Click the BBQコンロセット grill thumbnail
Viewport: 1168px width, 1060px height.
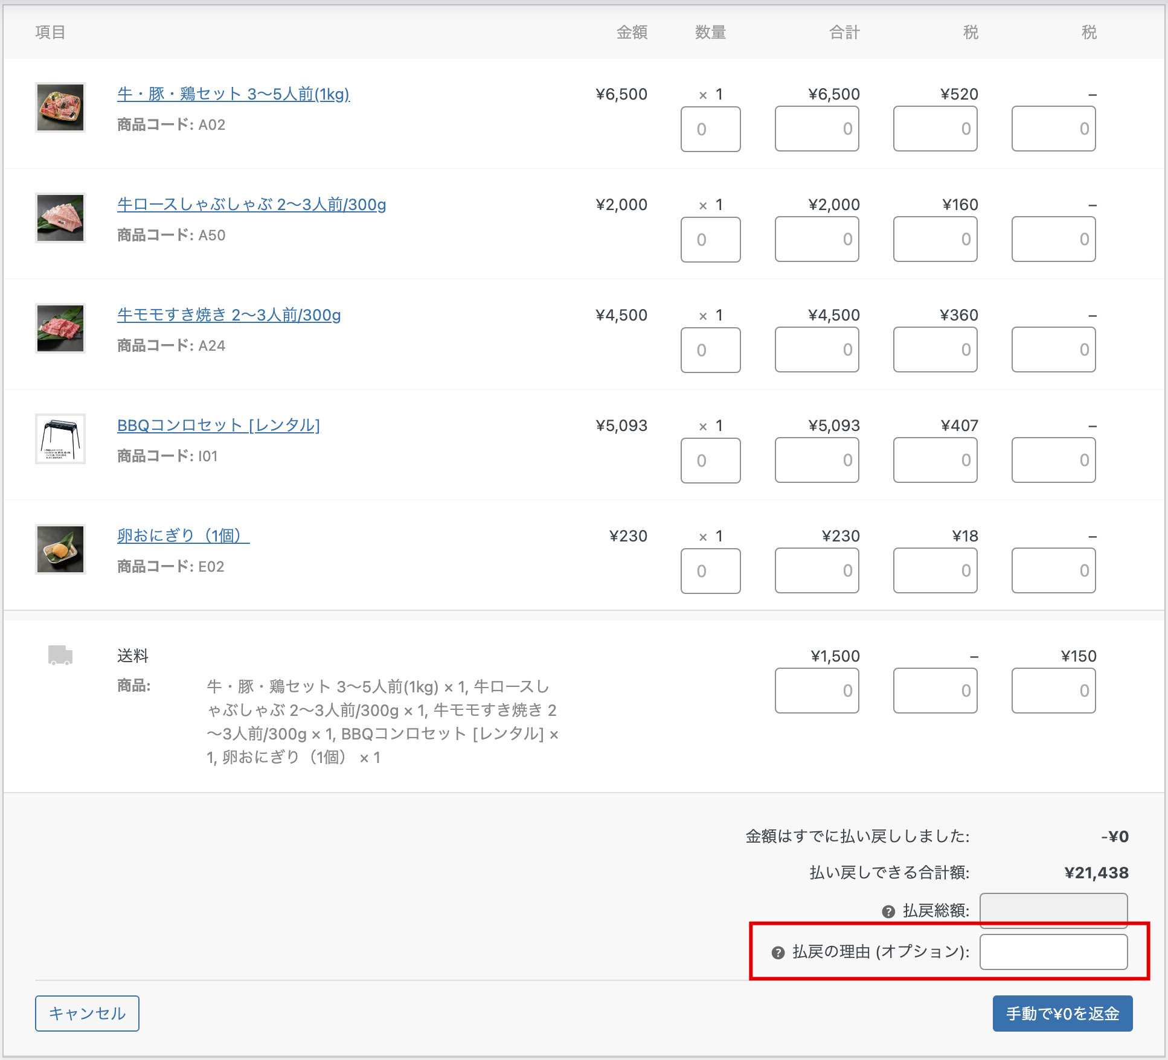(x=60, y=439)
